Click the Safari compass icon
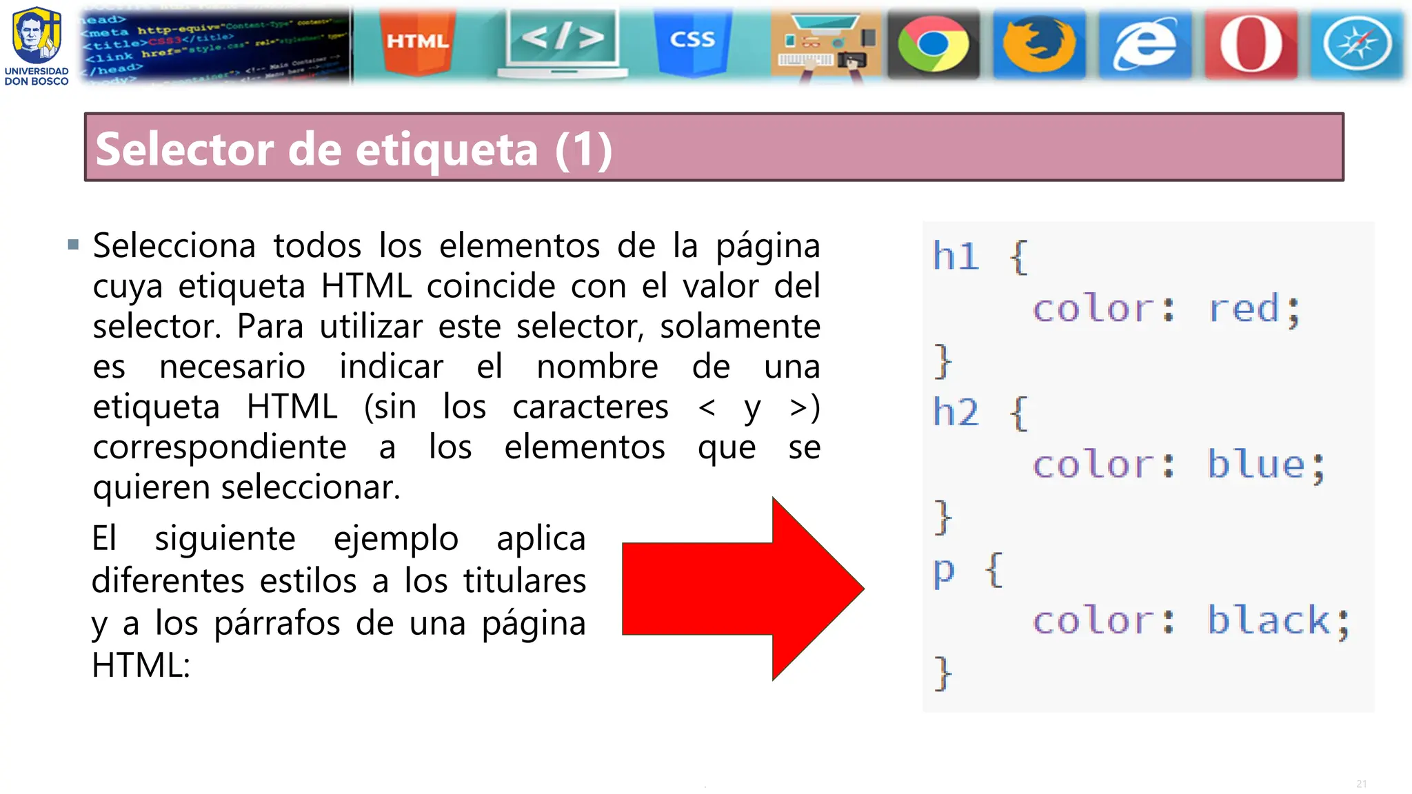 point(1356,44)
